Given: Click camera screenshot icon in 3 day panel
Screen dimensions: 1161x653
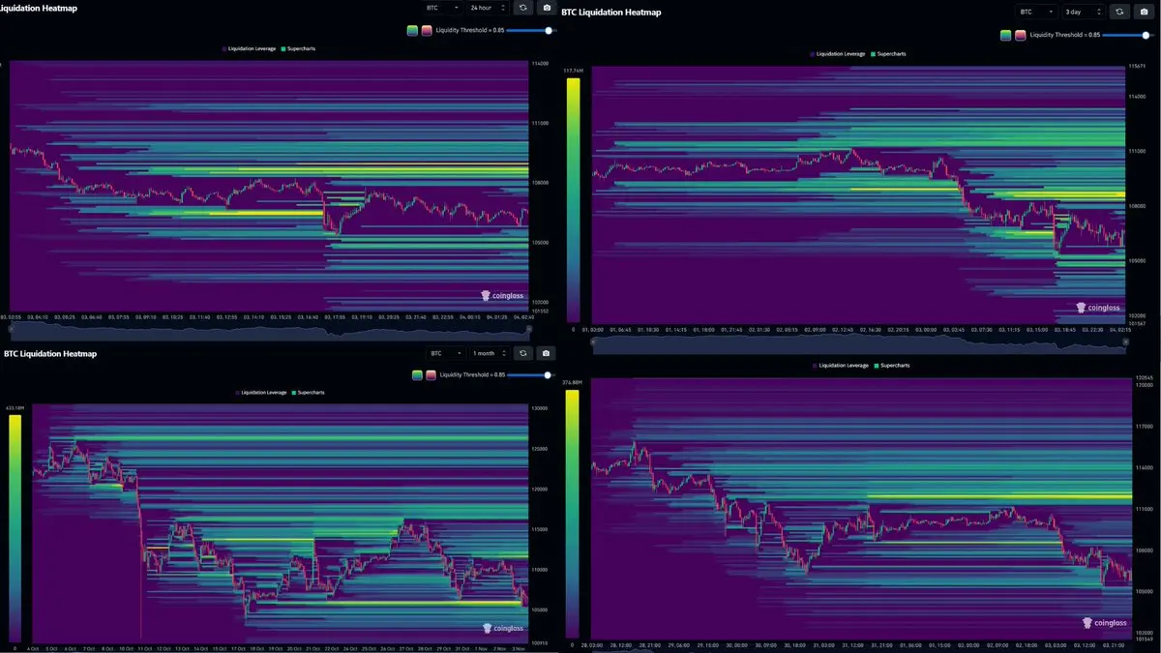Looking at the screenshot, I should click(1144, 12).
